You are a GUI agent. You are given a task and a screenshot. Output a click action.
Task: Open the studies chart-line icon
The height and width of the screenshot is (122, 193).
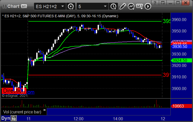click(131, 6)
